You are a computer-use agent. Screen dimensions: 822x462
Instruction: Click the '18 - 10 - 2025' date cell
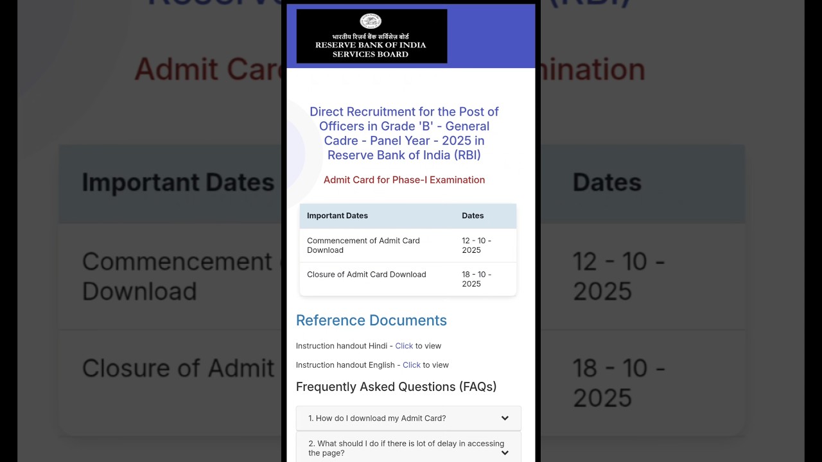[x=477, y=279]
